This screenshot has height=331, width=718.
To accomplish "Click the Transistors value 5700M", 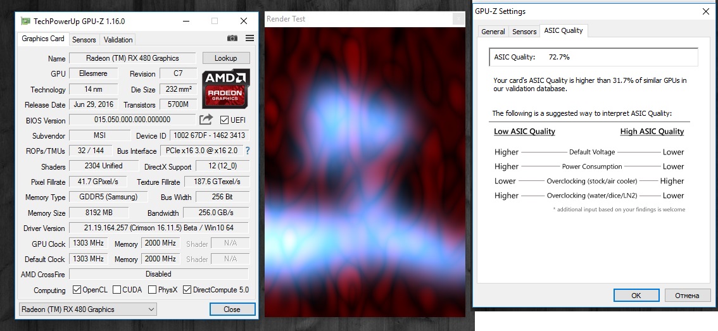I will pyautogui.click(x=178, y=104).
